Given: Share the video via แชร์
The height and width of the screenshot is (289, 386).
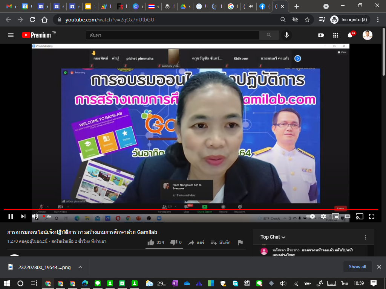Looking at the screenshot, I should tap(196, 243).
